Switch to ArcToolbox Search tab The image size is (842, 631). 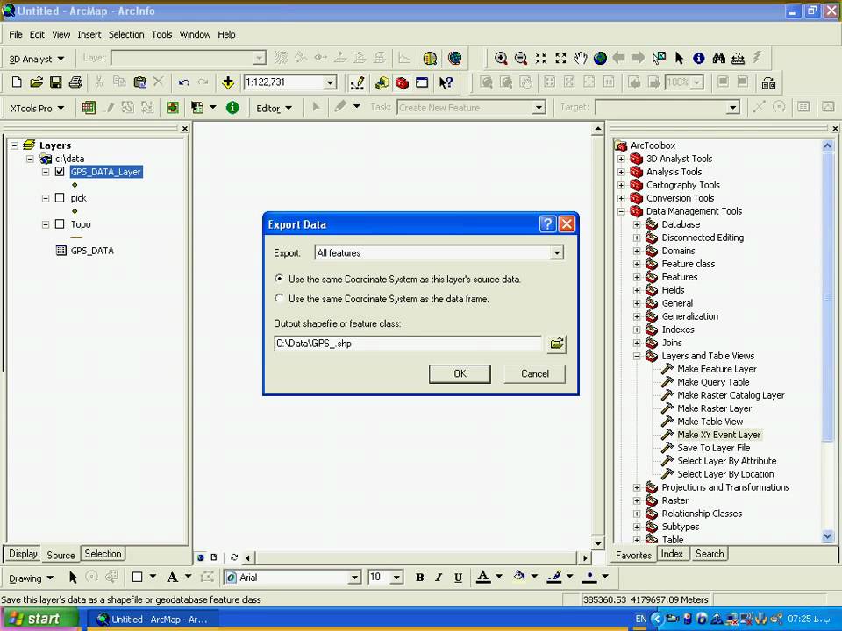(x=710, y=554)
